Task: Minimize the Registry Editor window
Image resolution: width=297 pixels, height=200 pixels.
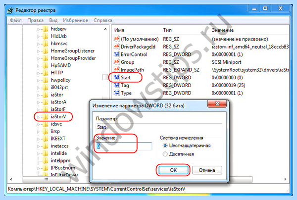Action: (254, 8)
